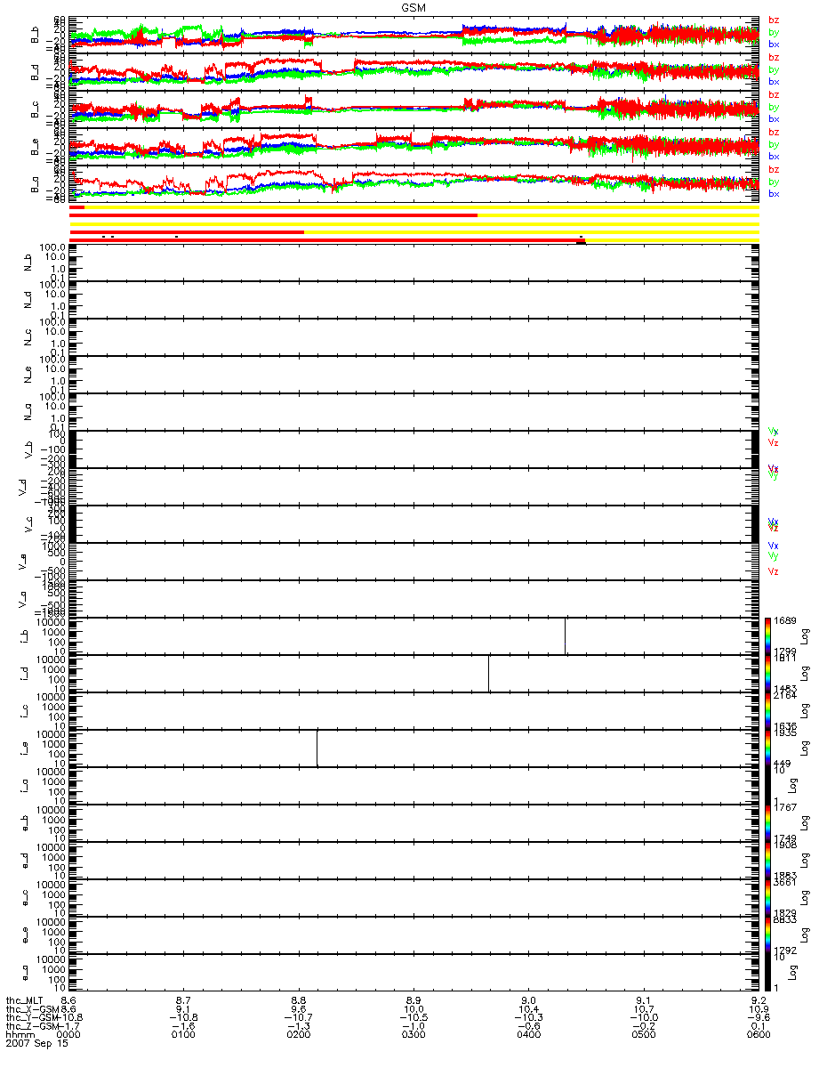827x1068 pixels.
Task: Select the B_b panel axis label
Action: click(35, 35)
